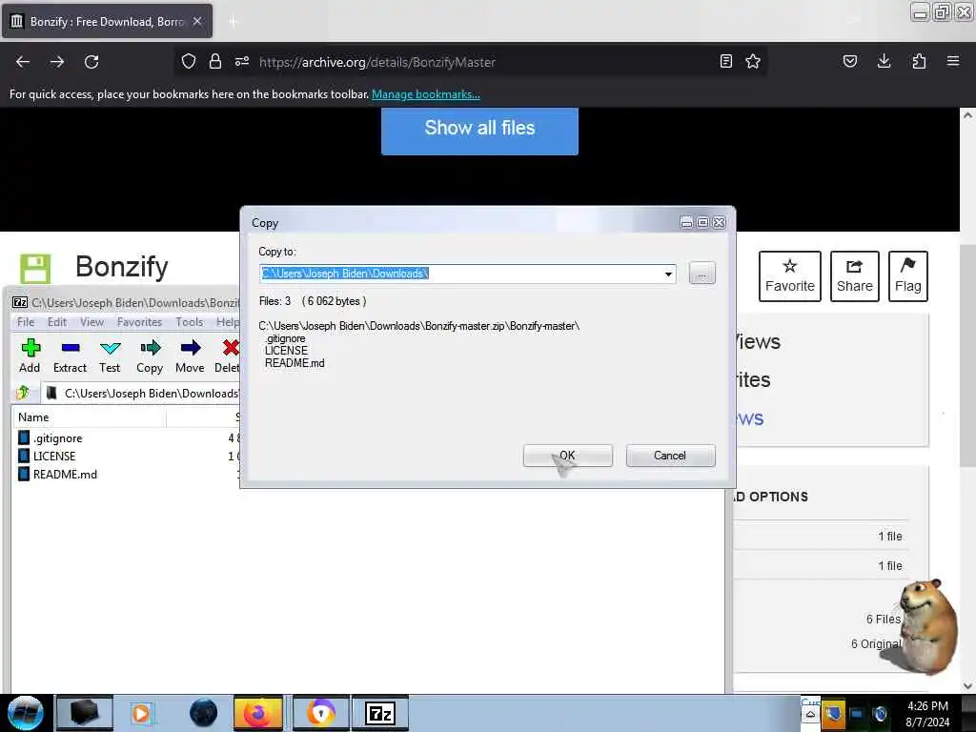Click the Windows Start orb
Image resolution: width=976 pixels, height=732 pixels.
click(26, 713)
